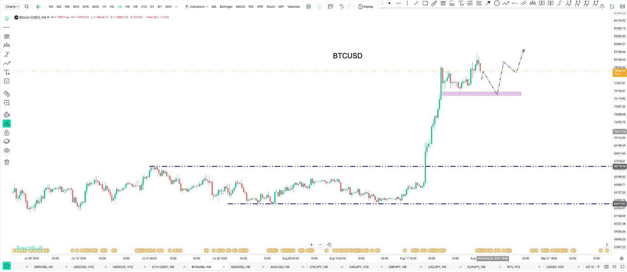Switch to the NZDUSD, H8 tab
Viewport: 627px width, 272px height.
coord(240,267)
